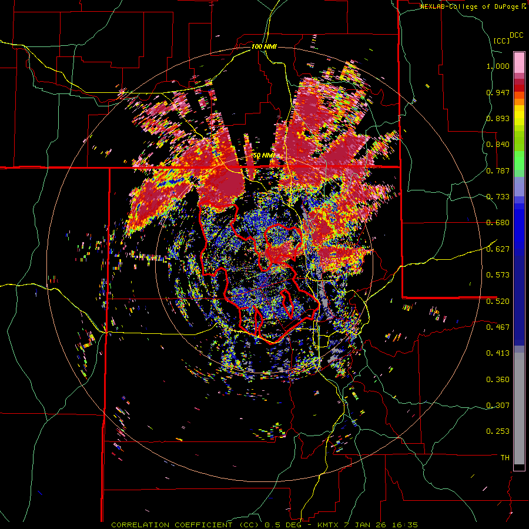Click the 0.360 legend value
Screen dimensions: 529x529
click(498, 380)
